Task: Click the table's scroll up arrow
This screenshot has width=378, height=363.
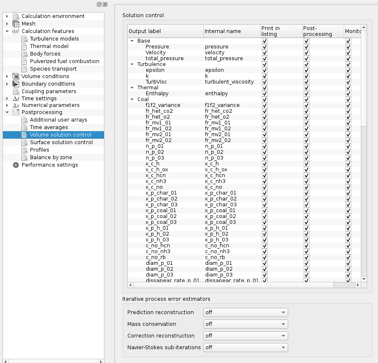Action: click(x=364, y=28)
